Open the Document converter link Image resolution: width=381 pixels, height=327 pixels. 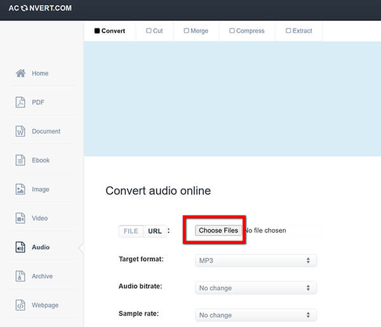click(x=46, y=131)
